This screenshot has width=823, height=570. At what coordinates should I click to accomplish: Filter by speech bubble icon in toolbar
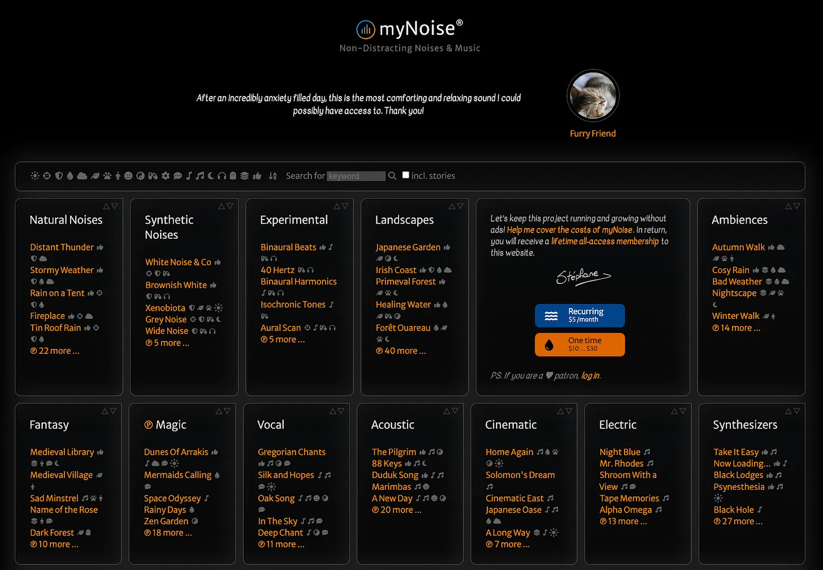[177, 176]
